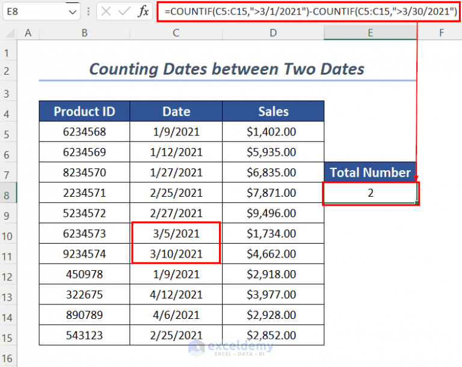Select cell with Product ID 890789
This screenshot has height=367, width=462.
(84, 315)
